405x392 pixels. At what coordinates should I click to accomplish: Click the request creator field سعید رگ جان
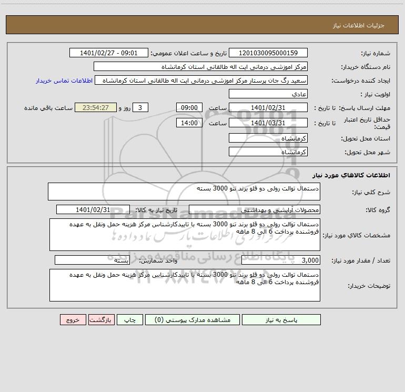tap(201, 81)
